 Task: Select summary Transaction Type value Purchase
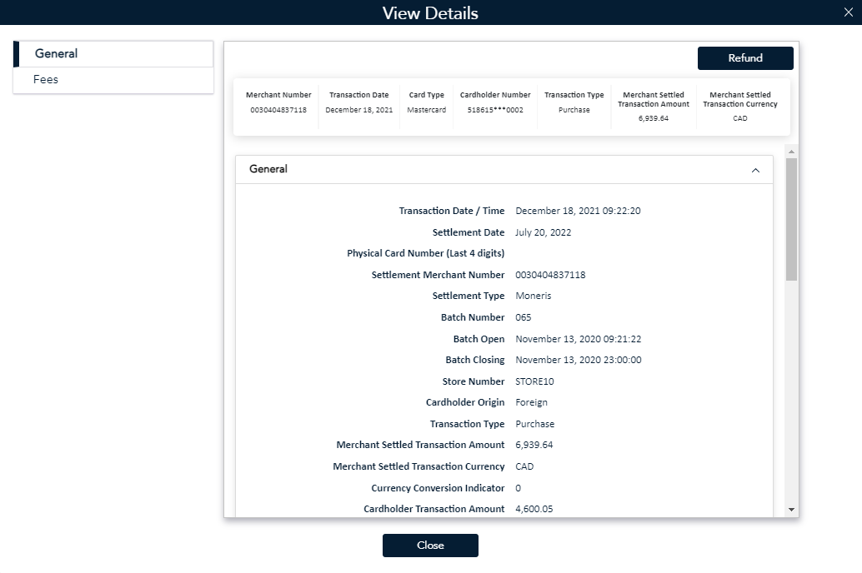coord(574,110)
